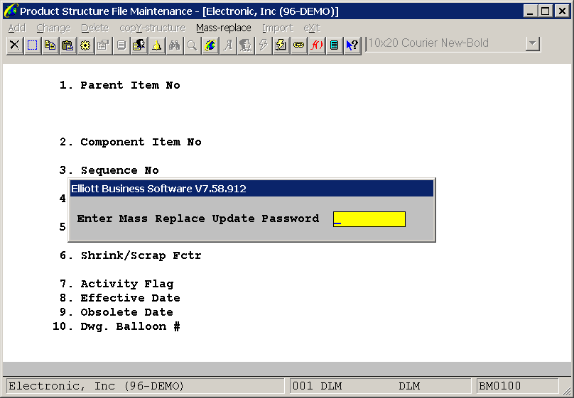
Task: Open the Mass-replace menu
Action: 224,28
